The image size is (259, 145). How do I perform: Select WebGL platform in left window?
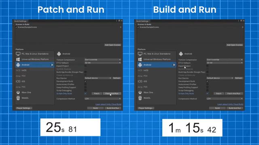click(x=35, y=98)
